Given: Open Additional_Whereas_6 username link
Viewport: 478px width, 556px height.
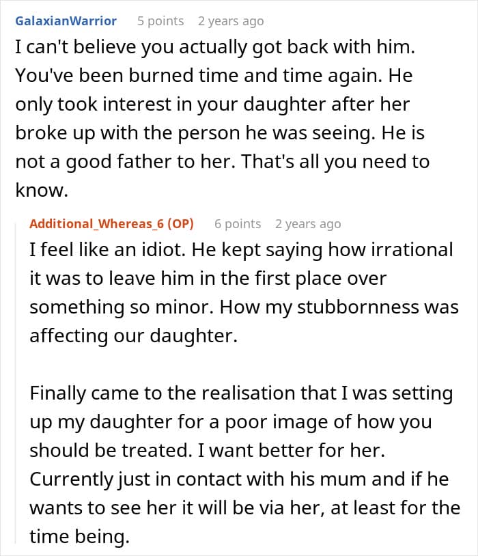Looking at the screenshot, I should (97, 224).
